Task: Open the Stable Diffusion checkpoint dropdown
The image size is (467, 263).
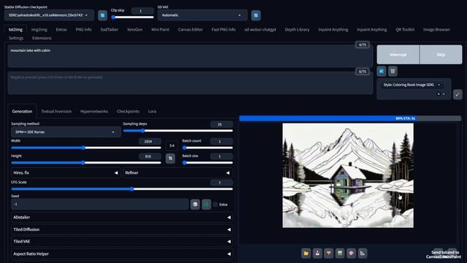Action: (x=49, y=15)
